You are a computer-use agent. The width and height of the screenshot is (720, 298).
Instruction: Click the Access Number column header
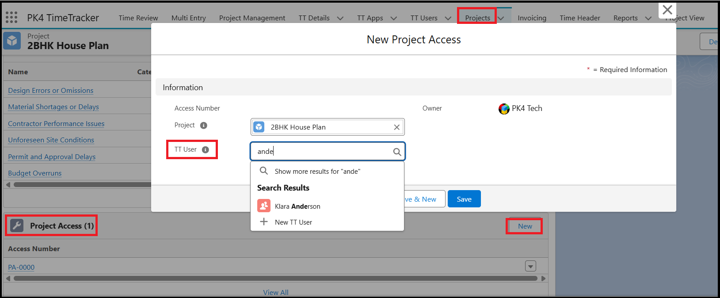34,249
